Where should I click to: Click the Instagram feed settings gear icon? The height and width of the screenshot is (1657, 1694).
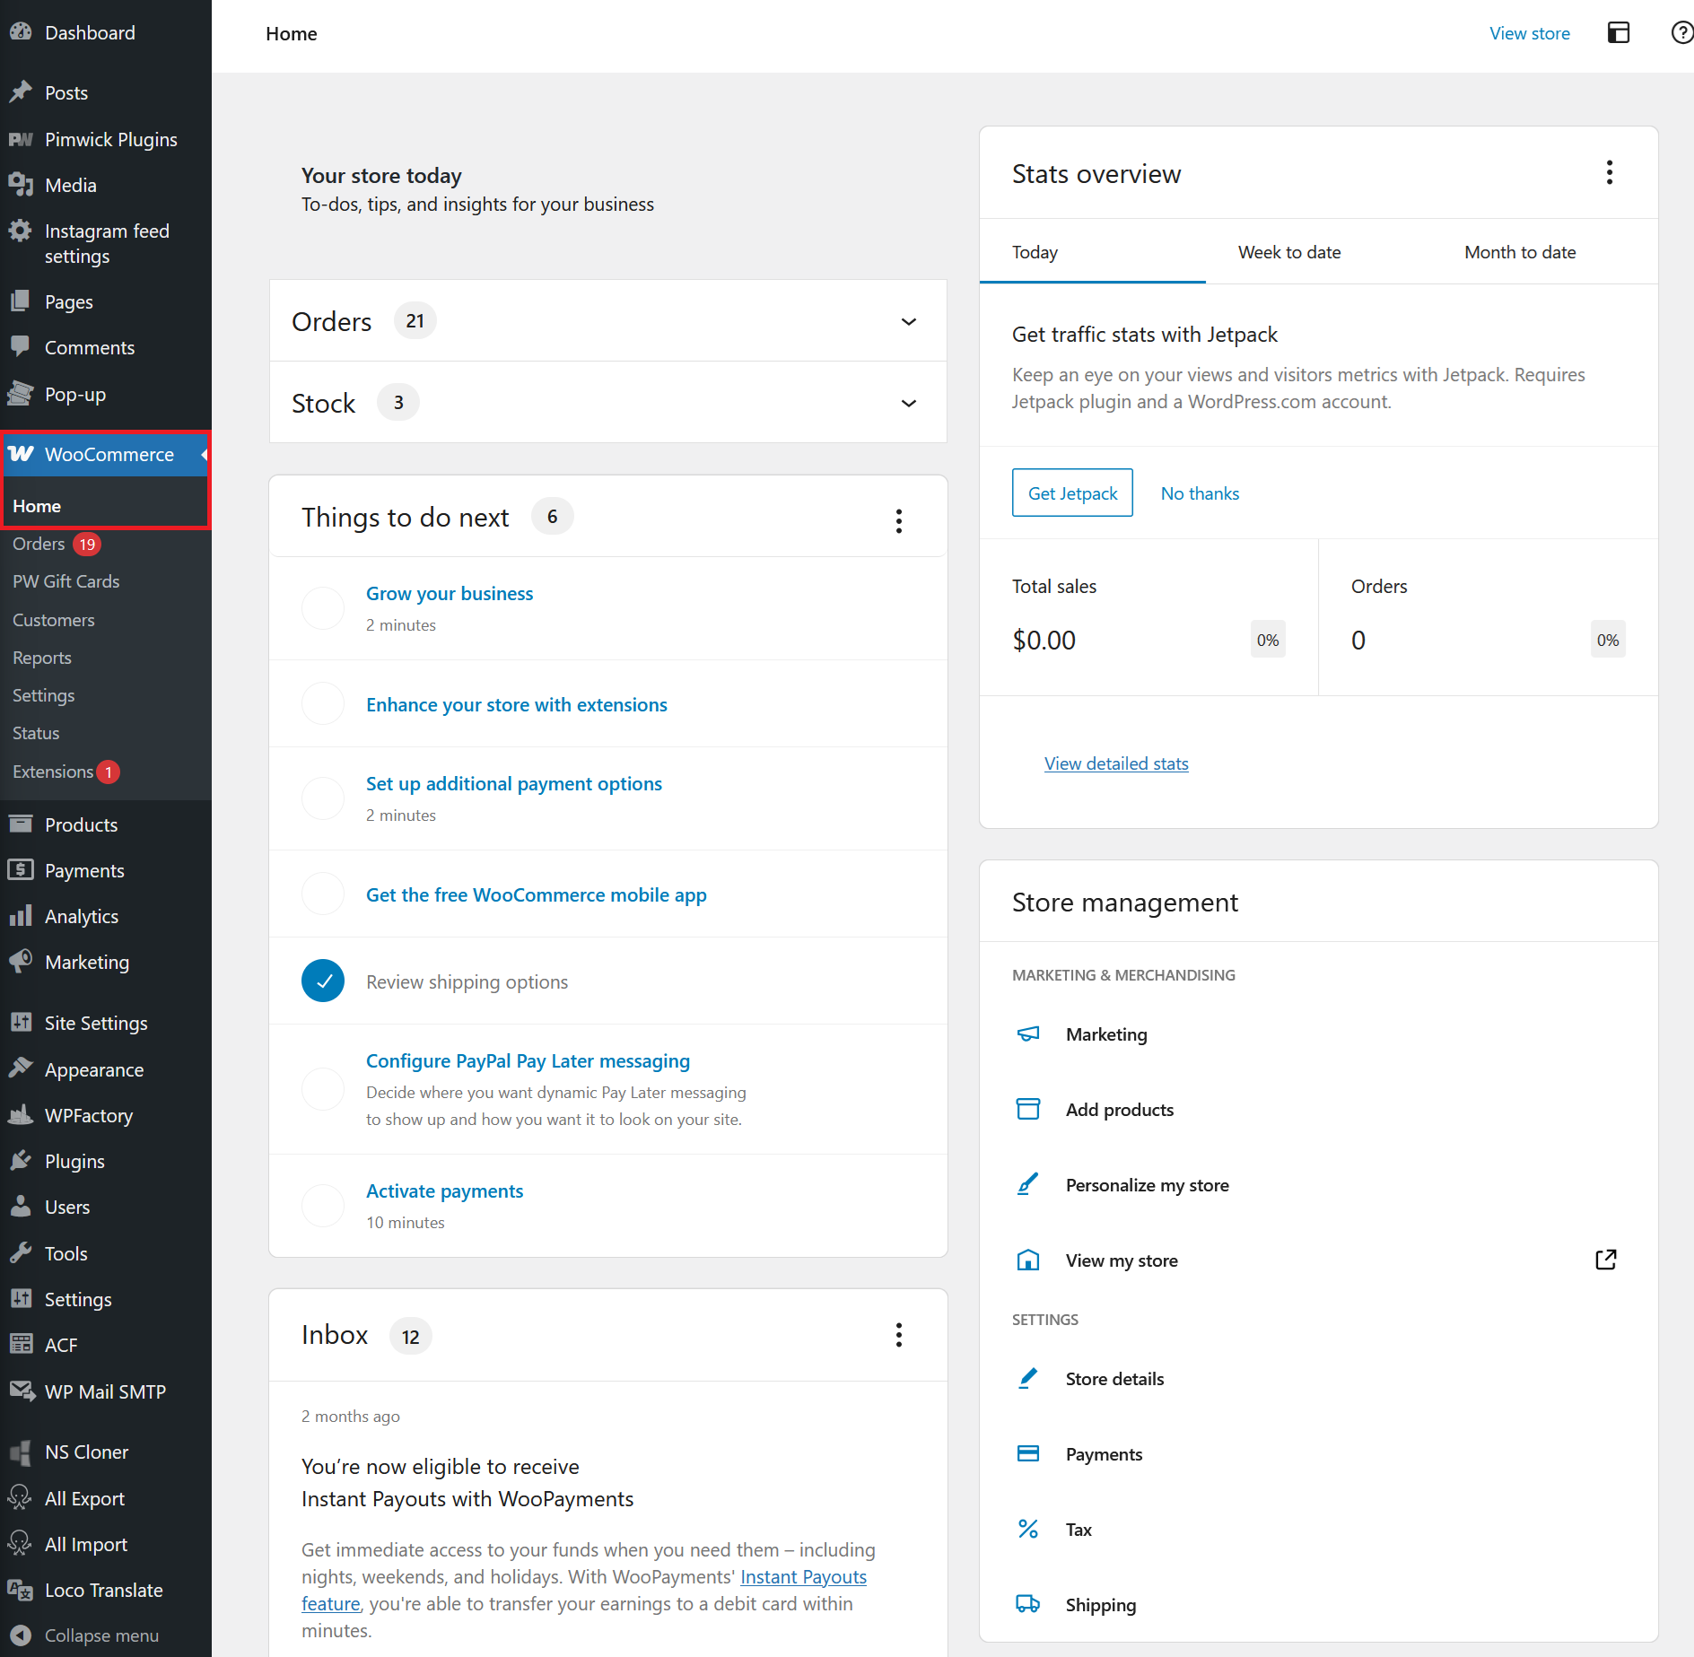(x=21, y=231)
